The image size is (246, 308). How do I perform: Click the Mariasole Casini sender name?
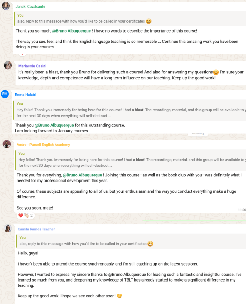[x=32, y=66]
